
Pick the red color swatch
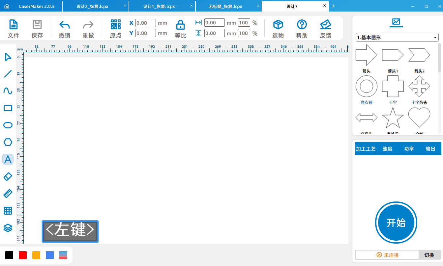(x=23, y=255)
